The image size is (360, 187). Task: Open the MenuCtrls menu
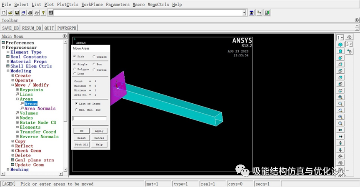tap(158, 4)
